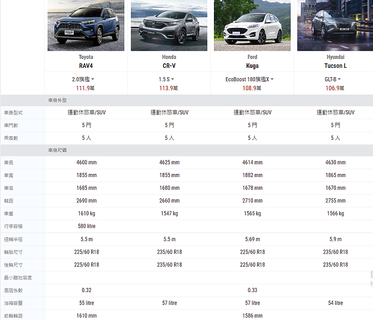Screen dimensions: 373x320
Task: Click the 車門數 row label
Action: 11,125
